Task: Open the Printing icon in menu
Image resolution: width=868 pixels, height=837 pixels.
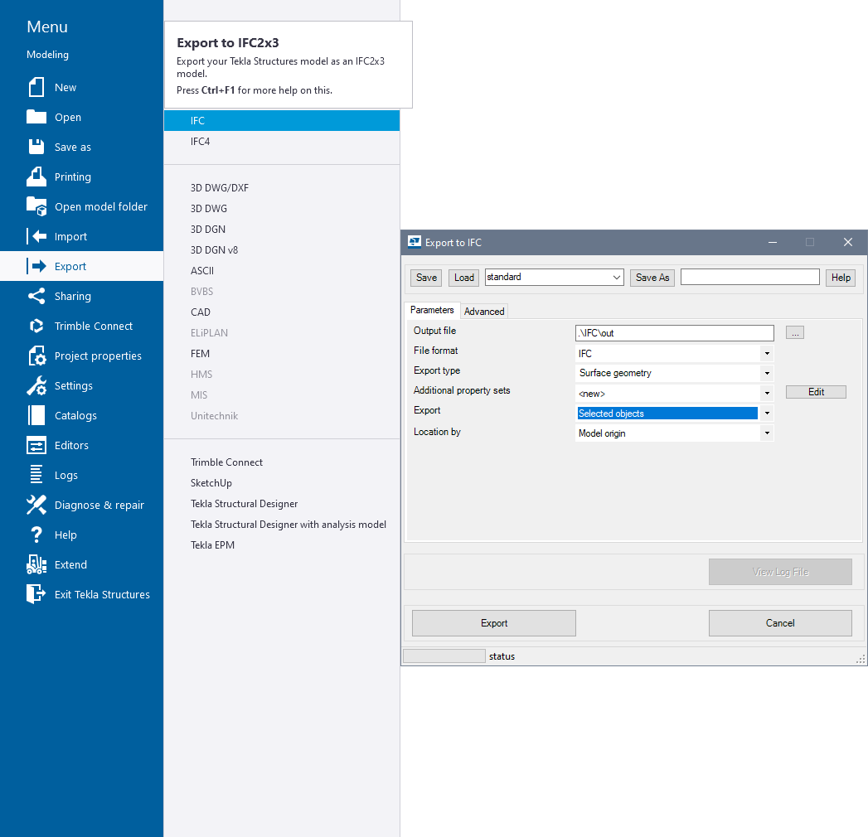Action: (36, 177)
